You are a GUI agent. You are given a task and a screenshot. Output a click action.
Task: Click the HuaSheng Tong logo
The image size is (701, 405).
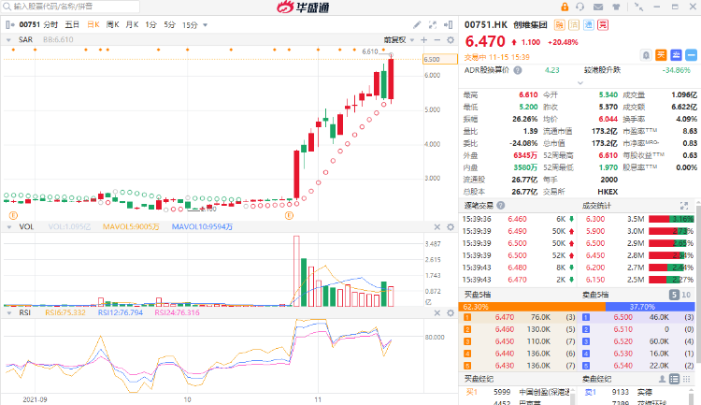[x=303, y=7]
